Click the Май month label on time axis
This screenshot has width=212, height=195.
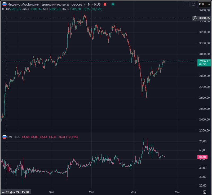point(178,192)
